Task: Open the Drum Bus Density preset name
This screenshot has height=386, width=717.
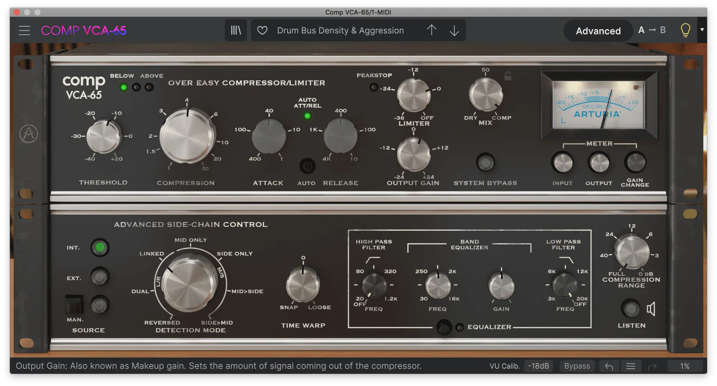Action: 340,30
